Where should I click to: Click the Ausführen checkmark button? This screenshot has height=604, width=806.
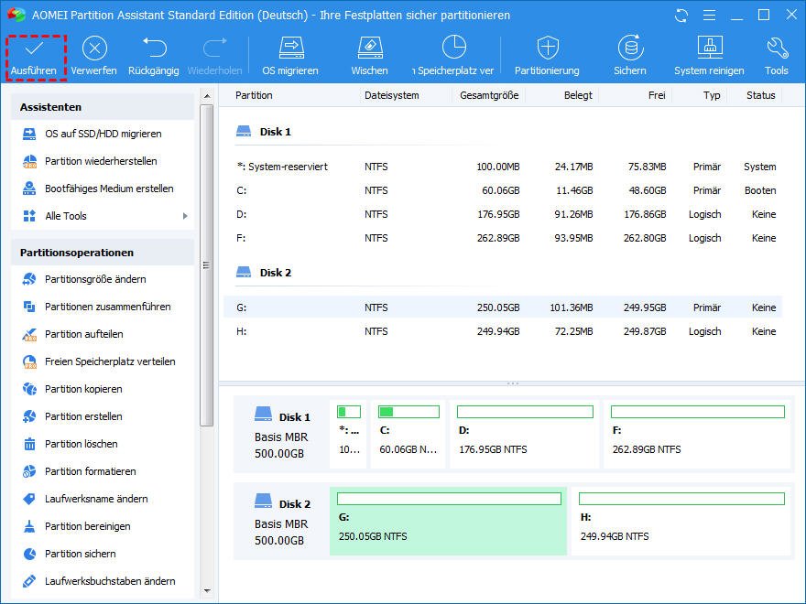tap(34, 57)
